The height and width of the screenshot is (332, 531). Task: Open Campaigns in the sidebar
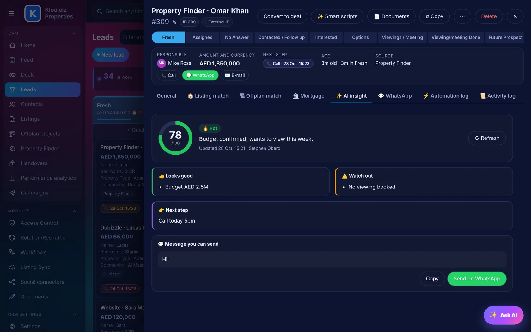point(42,193)
